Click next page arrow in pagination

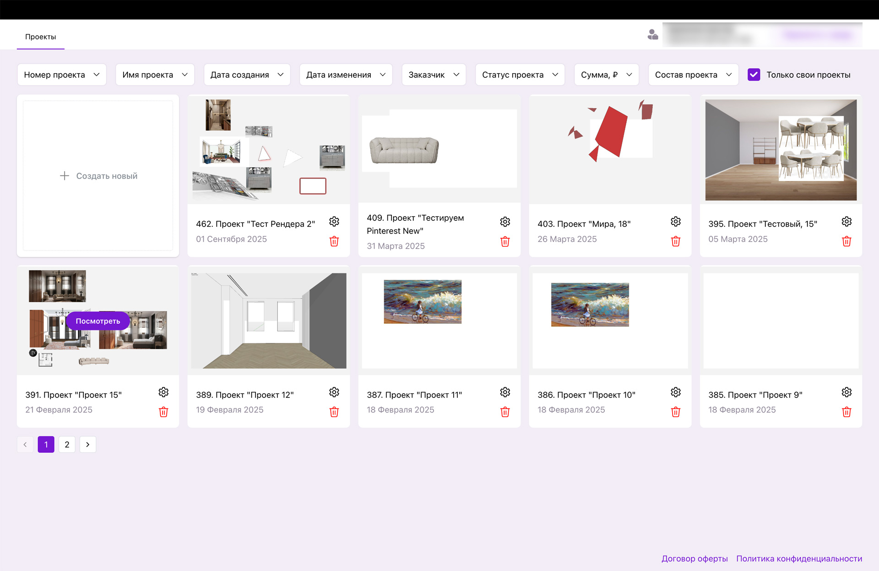click(x=88, y=445)
